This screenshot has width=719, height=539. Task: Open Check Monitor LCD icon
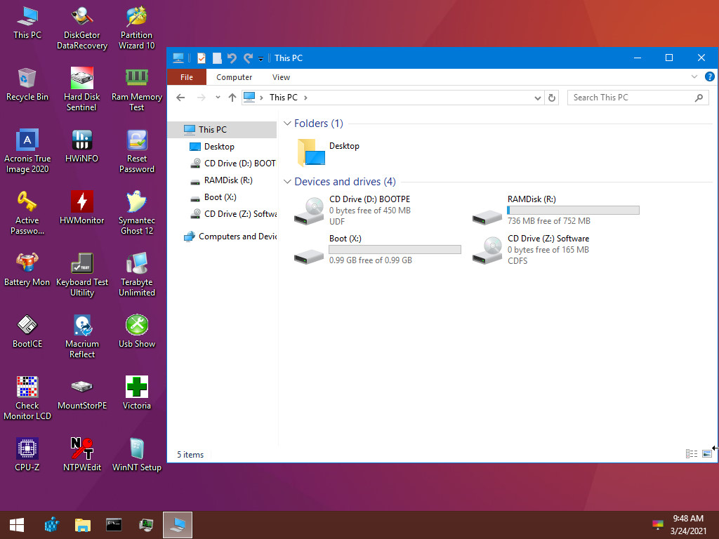pos(27,399)
